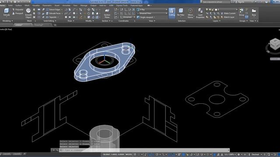Image resolution: width=280 pixels, height=157 pixels.
Task: Switch to the Solid ribbon tab
Action: (10, 6)
